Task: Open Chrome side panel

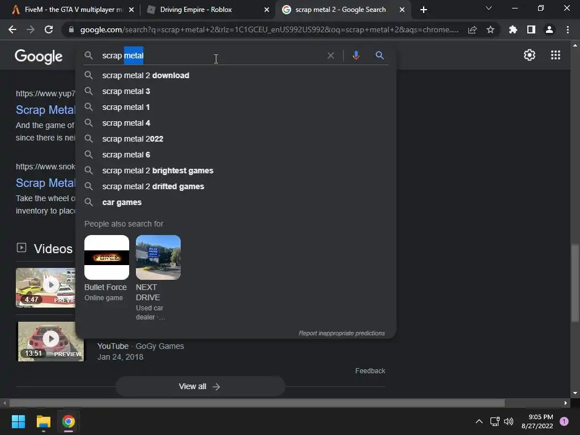Action: coord(531,29)
